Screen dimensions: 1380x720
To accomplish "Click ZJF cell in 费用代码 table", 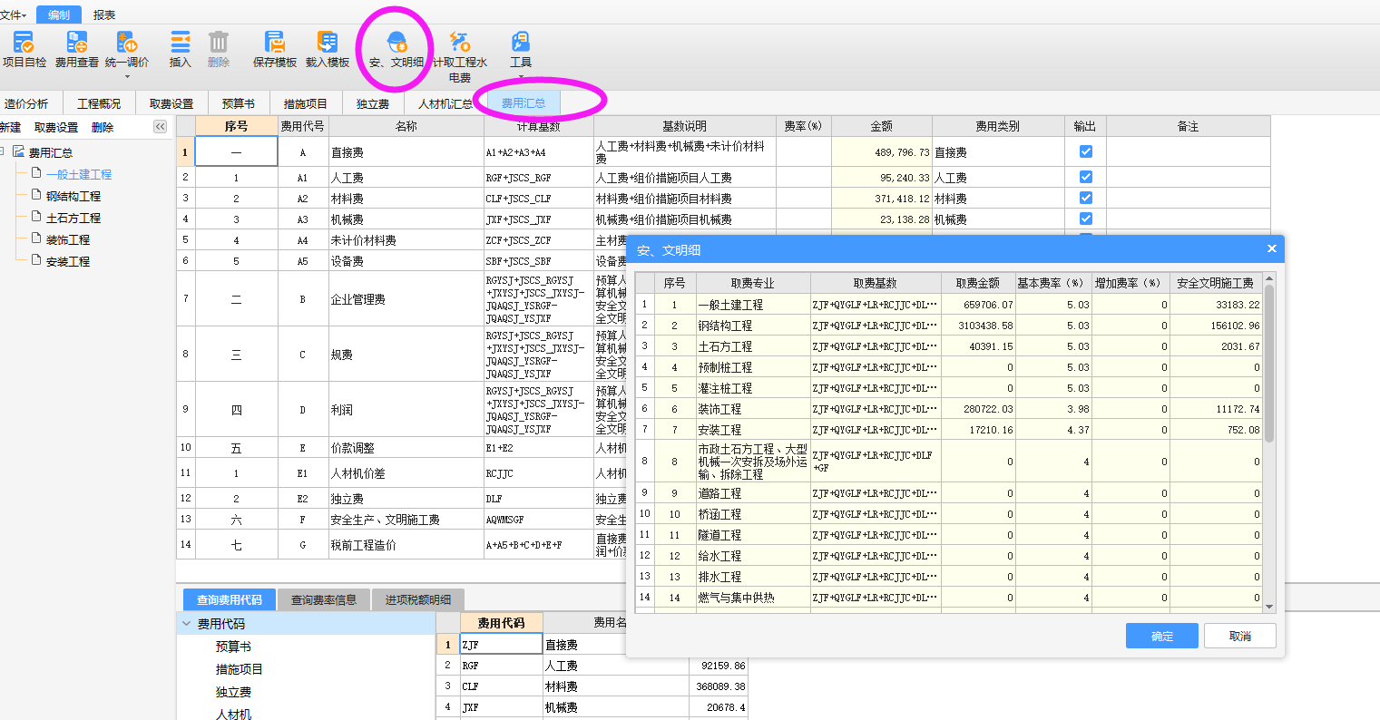I will pyautogui.click(x=502, y=645).
